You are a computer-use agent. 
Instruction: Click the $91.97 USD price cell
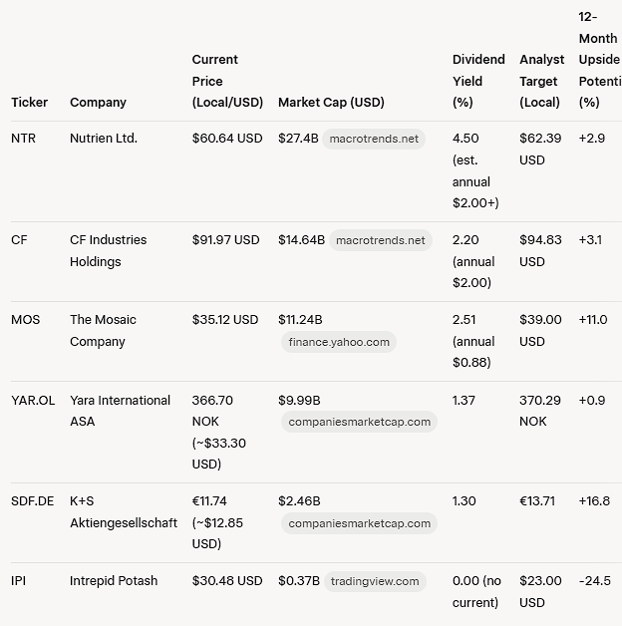(x=225, y=240)
